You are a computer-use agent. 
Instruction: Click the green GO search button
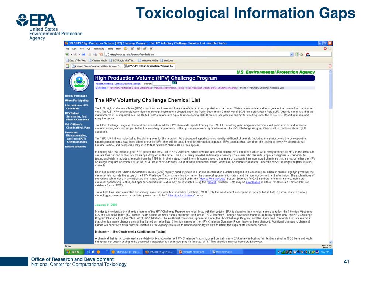(x=174, y=83)
